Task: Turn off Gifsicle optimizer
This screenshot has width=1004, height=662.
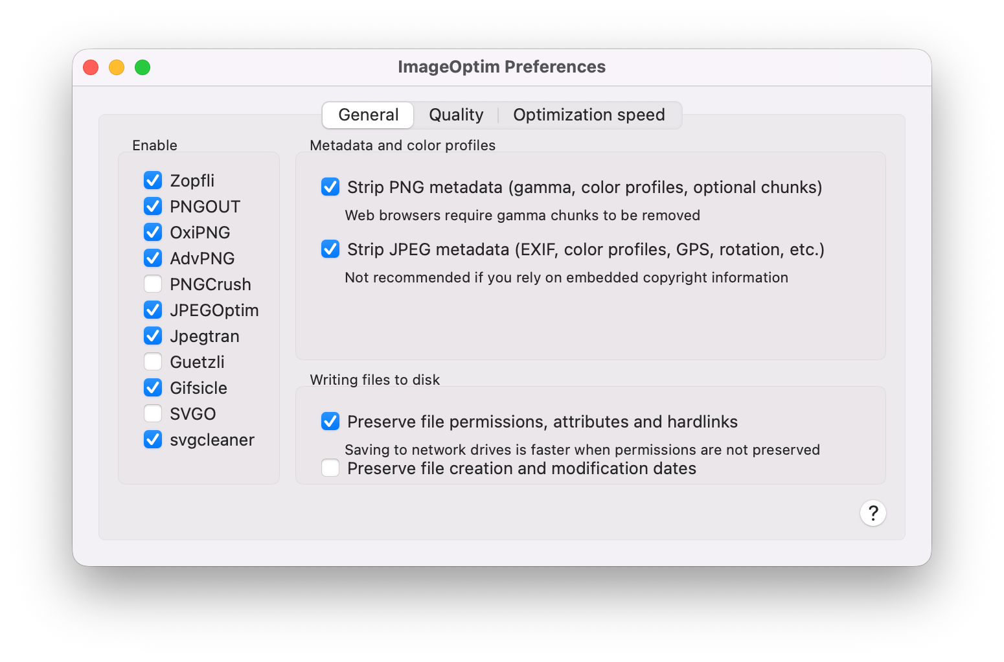Action: pos(153,387)
